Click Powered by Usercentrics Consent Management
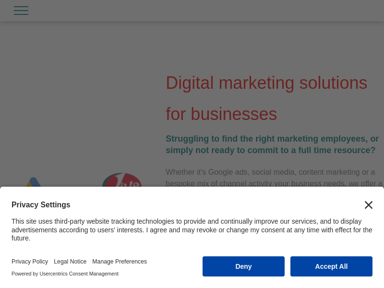The image size is (384, 288). (x=65, y=274)
